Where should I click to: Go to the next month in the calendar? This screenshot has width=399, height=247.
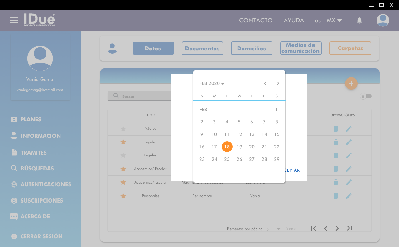tap(278, 83)
